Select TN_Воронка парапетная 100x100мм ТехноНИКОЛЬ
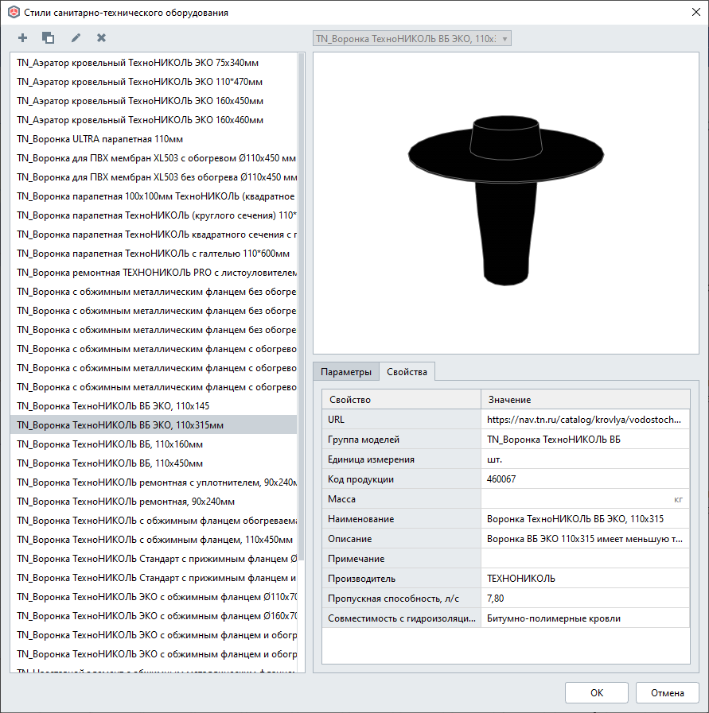The height and width of the screenshot is (713, 709). (x=154, y=196)
